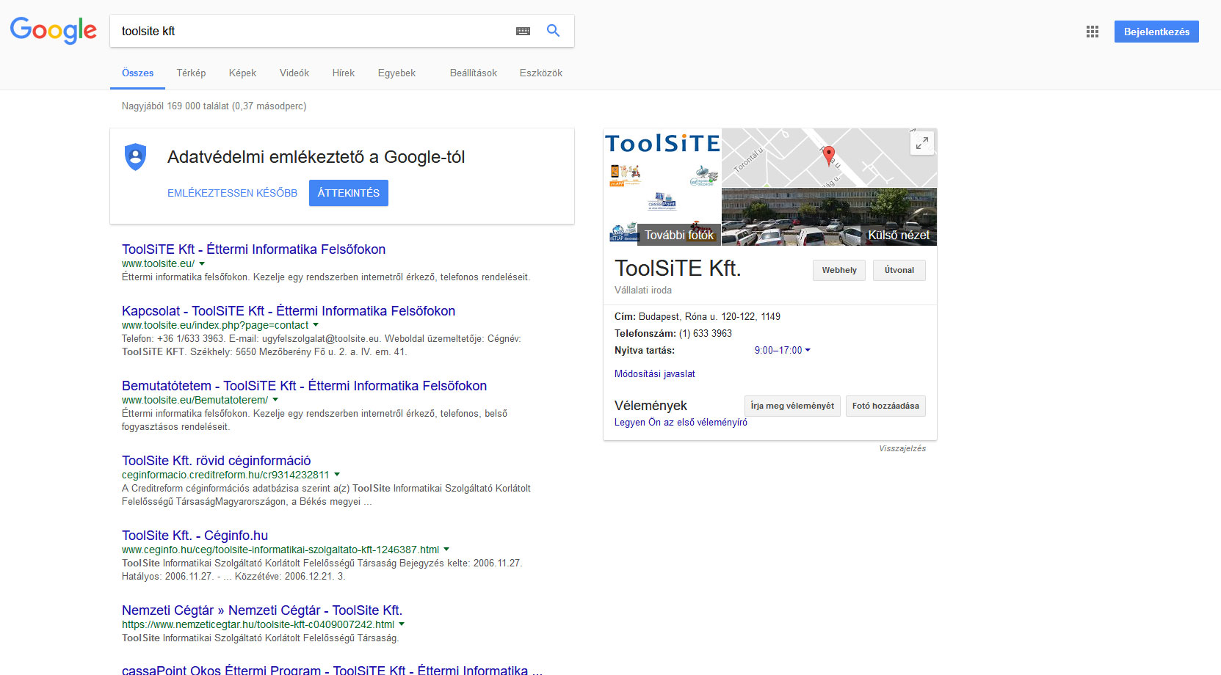Click the Visszajelzés feedback link
Screen dimensions: 1221x675
[902, 448]
